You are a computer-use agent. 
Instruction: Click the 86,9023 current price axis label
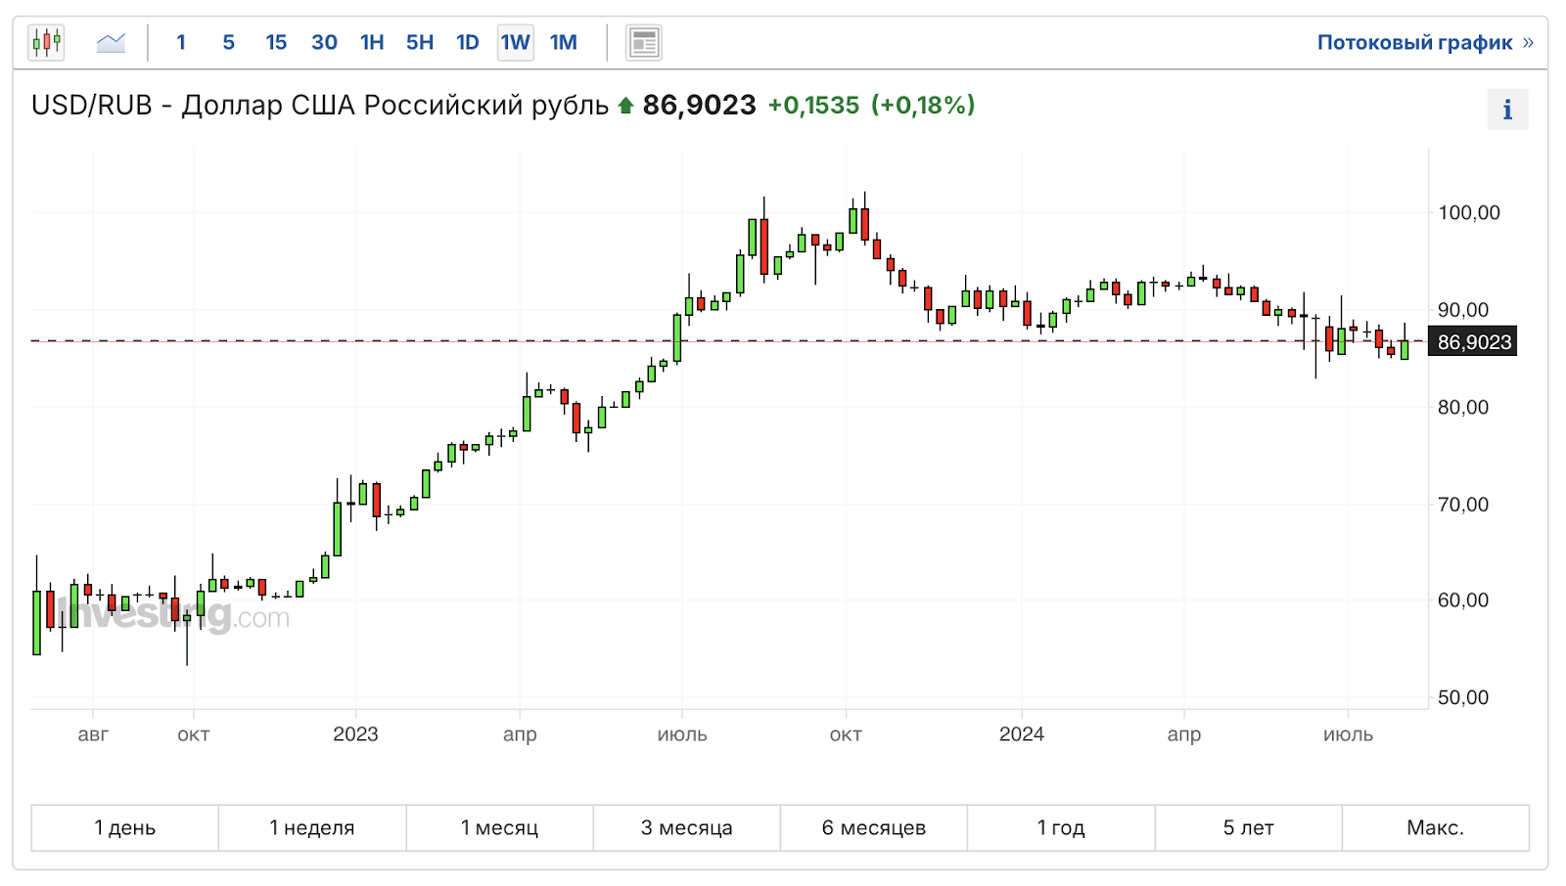pos(1473,342)
